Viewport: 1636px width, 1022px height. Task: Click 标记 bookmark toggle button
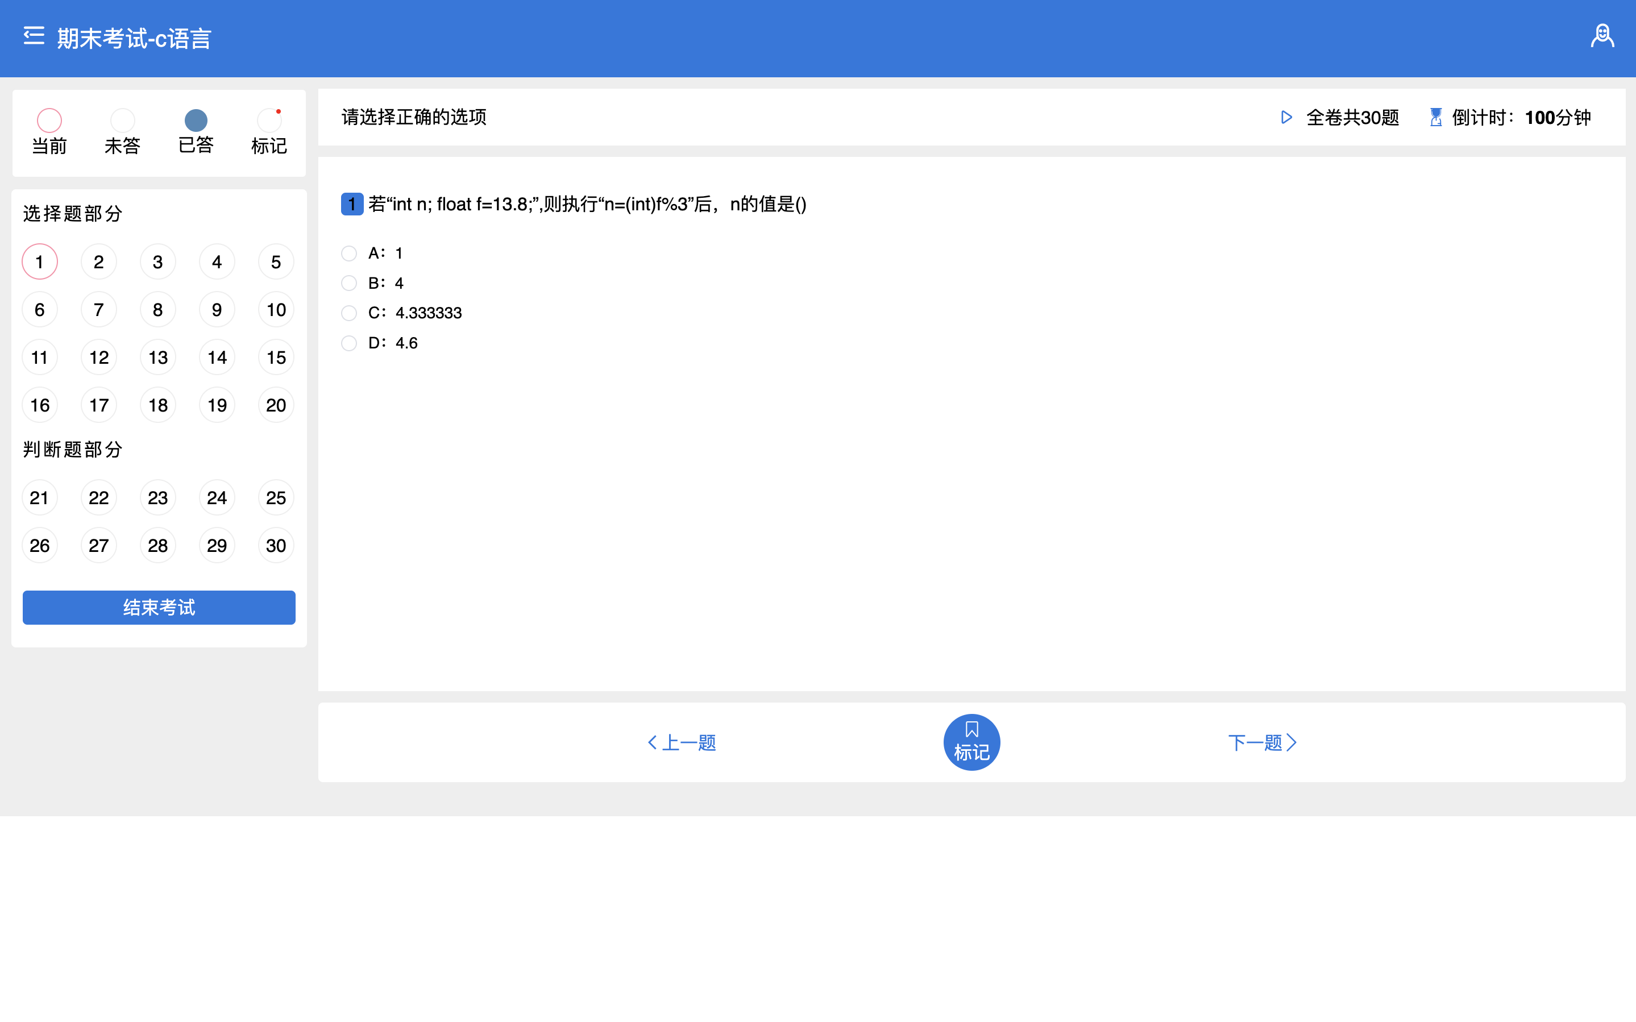coord(971,741)
